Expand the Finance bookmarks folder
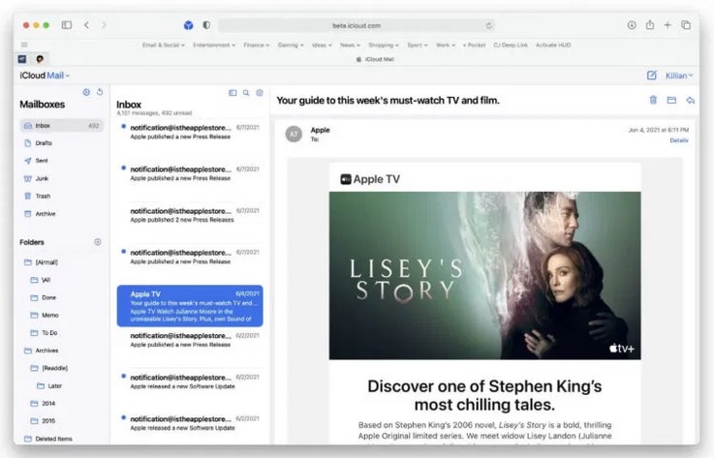 (x=257, y=46)
